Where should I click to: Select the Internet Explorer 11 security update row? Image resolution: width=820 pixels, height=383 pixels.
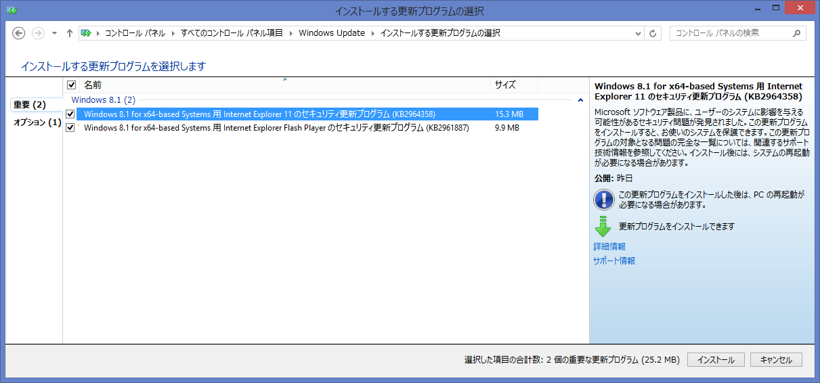307,114
